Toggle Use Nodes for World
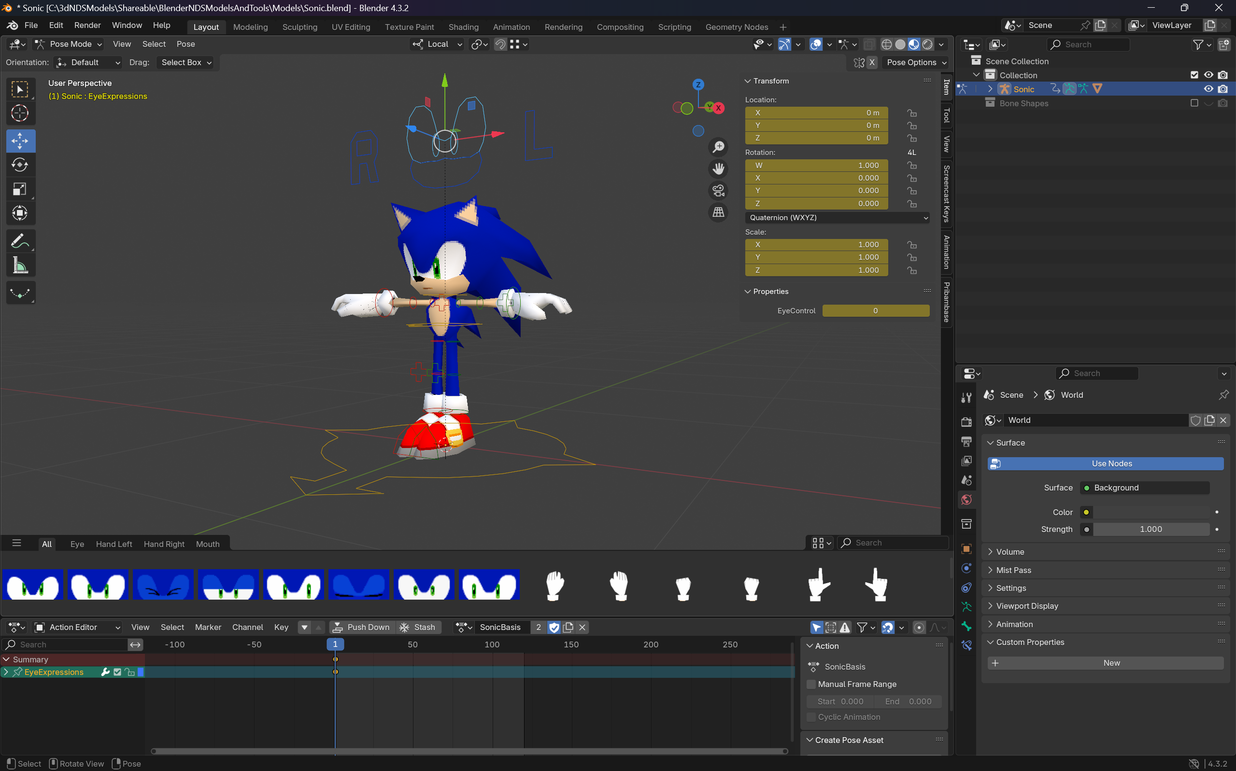This screenshot has height=771, width=1236. coord(1105,463)
